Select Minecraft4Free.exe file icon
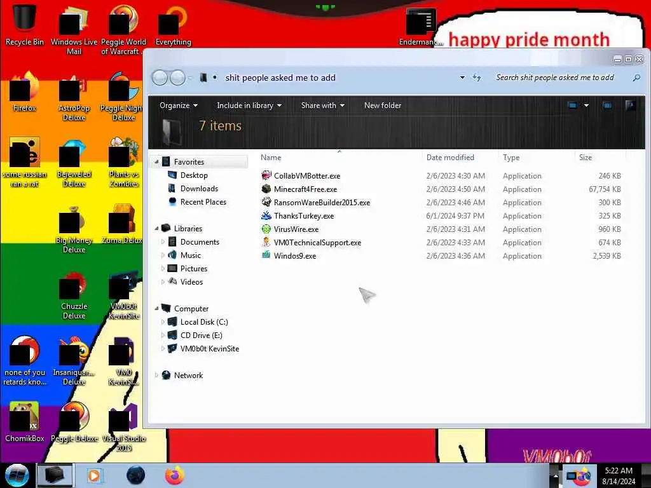This screenshot has width=651, height=488. 266,189
